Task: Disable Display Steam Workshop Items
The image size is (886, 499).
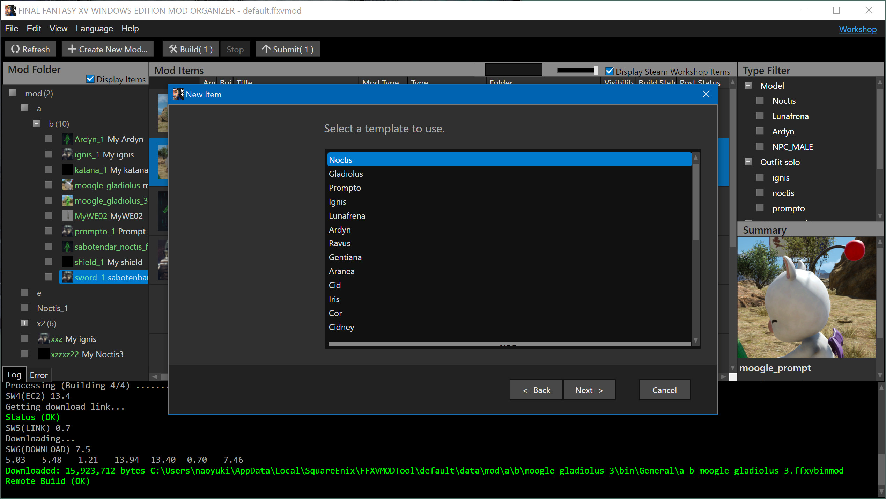Action: [610, 71]
